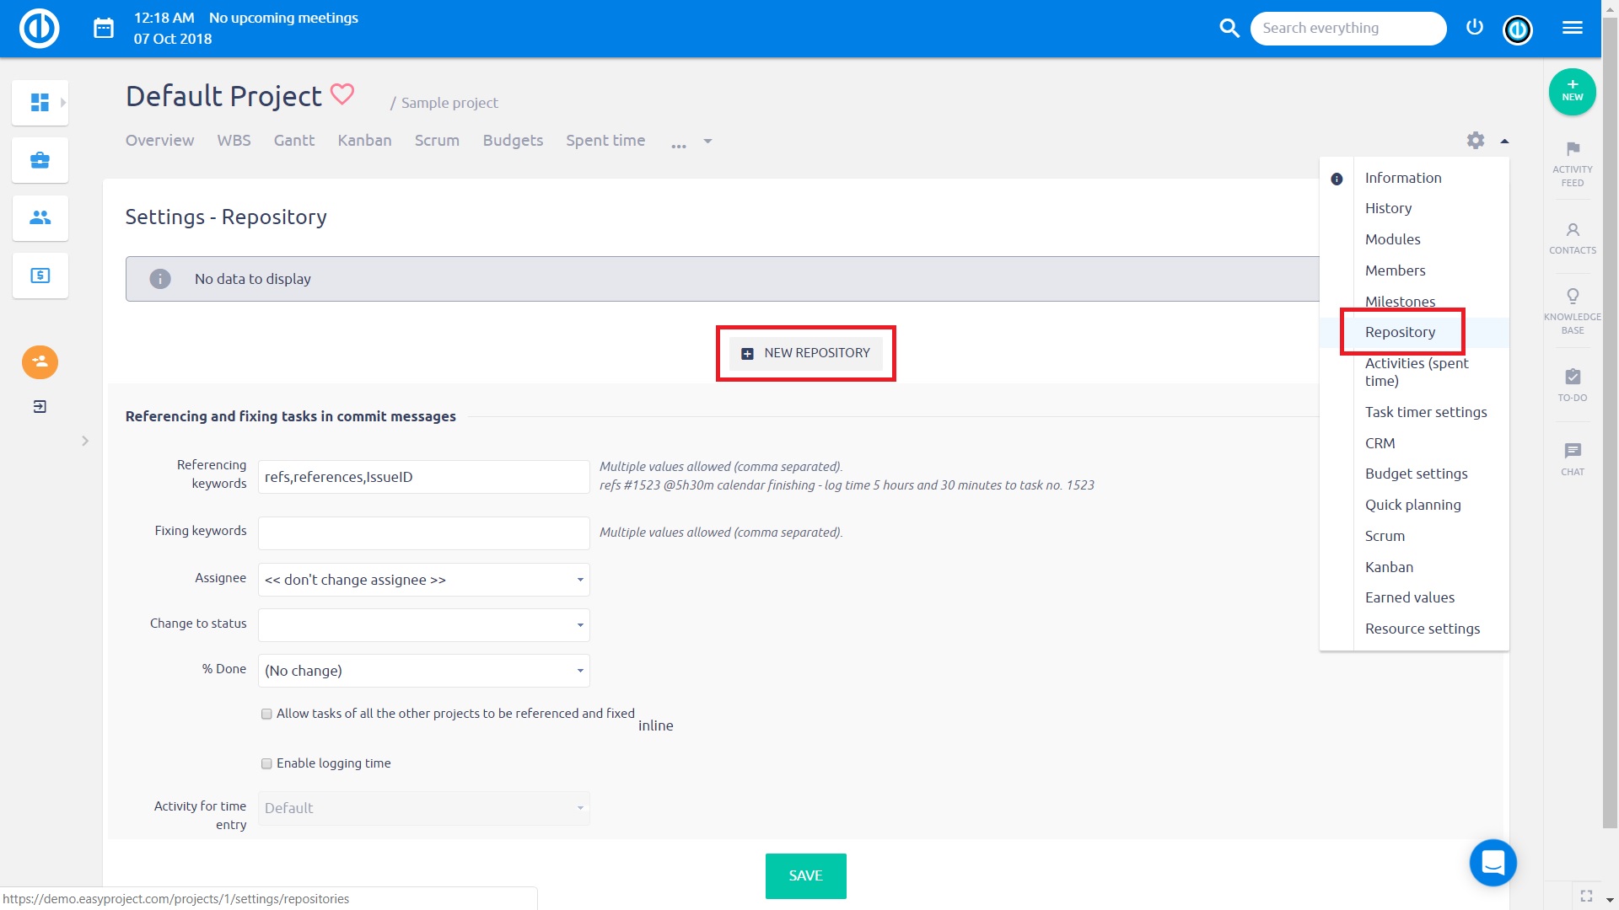The width and height of the screenshot is (1619, 910).
Task: Open the Knowledge Base panel
Action: tap(1572, 308)
